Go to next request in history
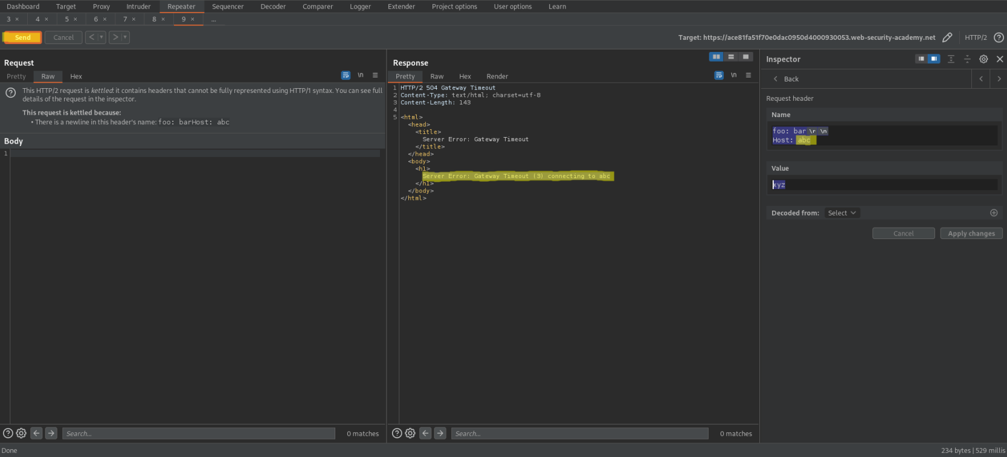Screen dimensions: 1007x457 115,37
